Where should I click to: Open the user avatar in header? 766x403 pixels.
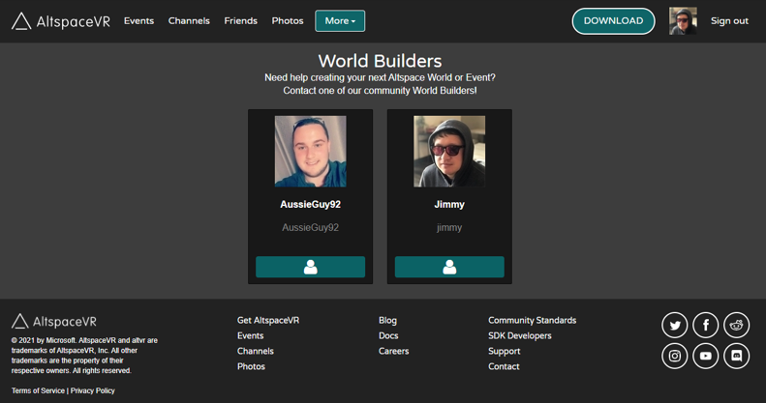pyautogui.click(x=683, y=21)
